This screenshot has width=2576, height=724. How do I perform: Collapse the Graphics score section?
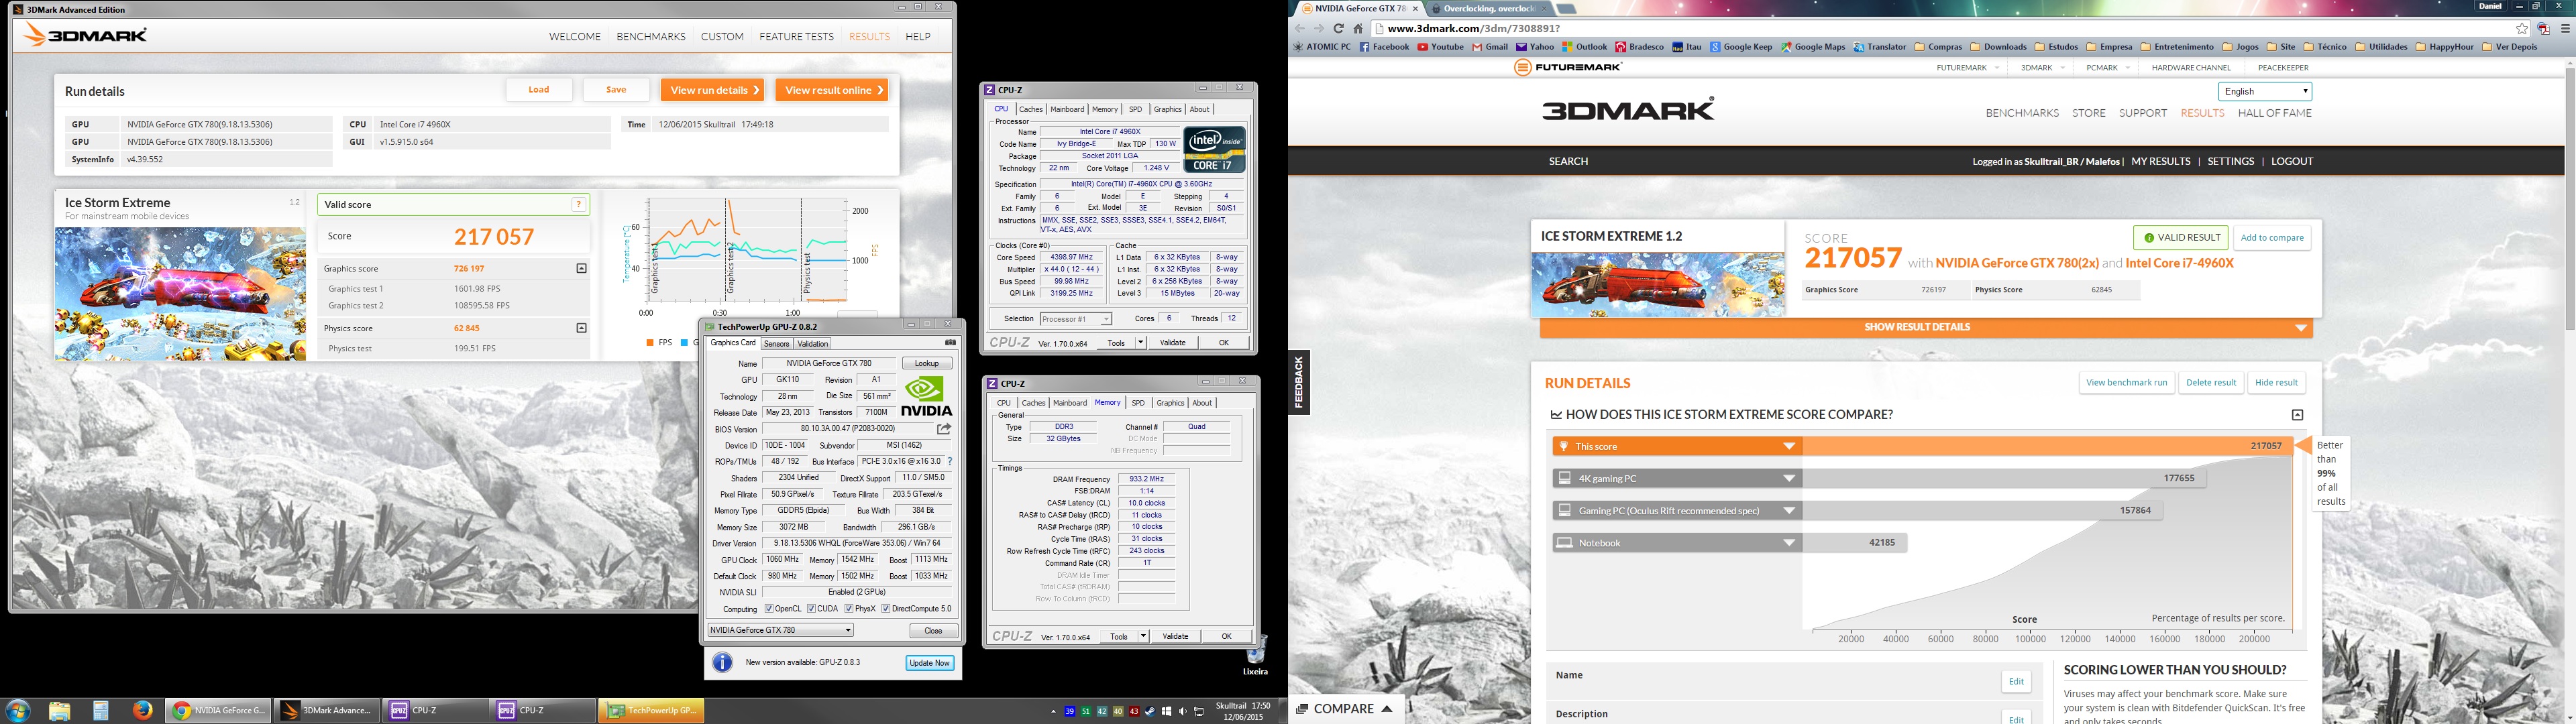(x=581, y=269)
